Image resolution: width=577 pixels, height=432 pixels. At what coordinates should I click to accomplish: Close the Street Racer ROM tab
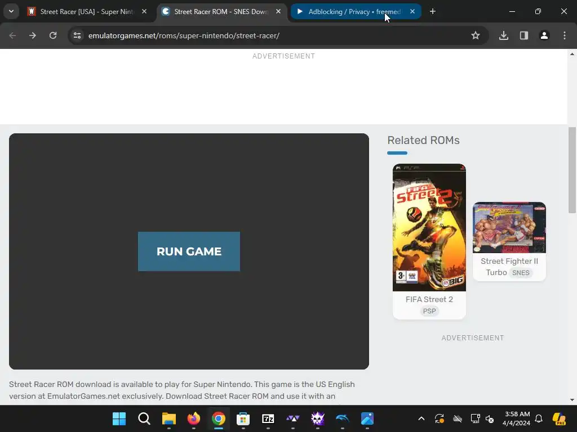pos(278,12)
